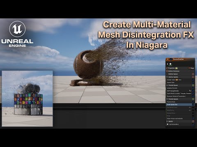Add a module to Emitter Update
Image resolution: width=197 pixels, height=147 pixels.
pos(193,77)
